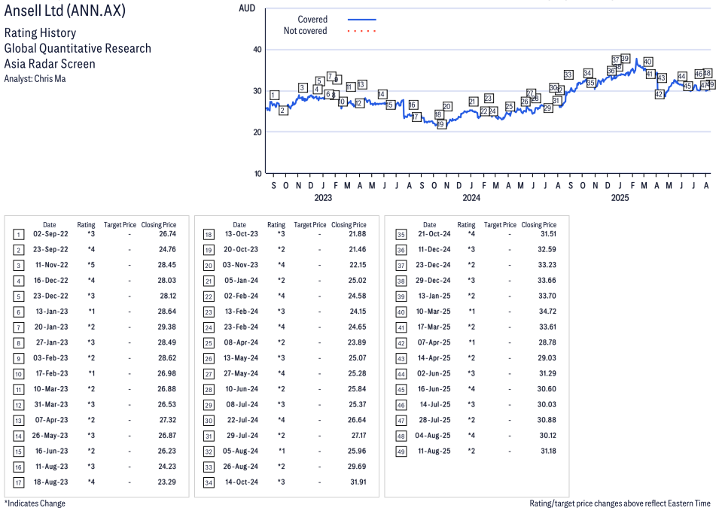This screenshot has width=719, height=508.
Task: Click chart marker 3 in late 2022
Action: [x=302, y=87]
